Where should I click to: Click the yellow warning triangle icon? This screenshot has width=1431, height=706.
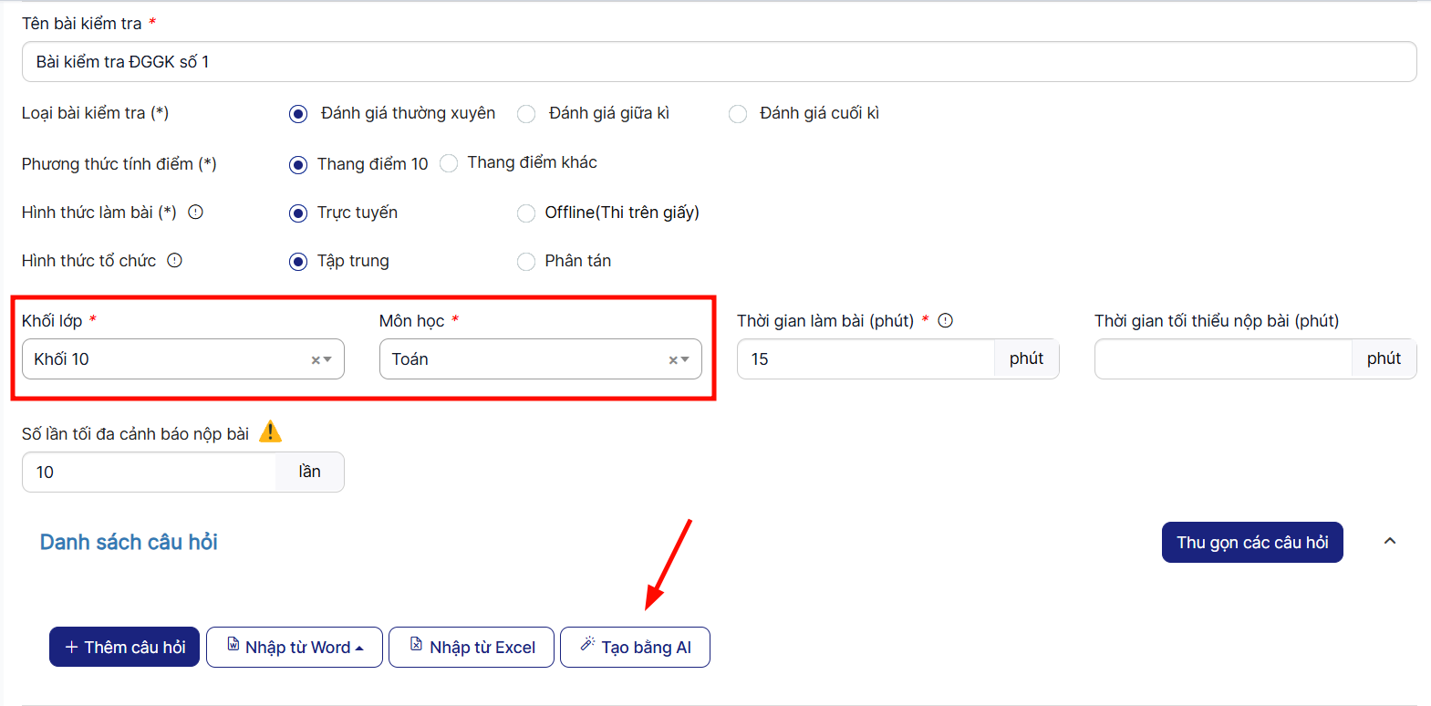tap(270, 431)
